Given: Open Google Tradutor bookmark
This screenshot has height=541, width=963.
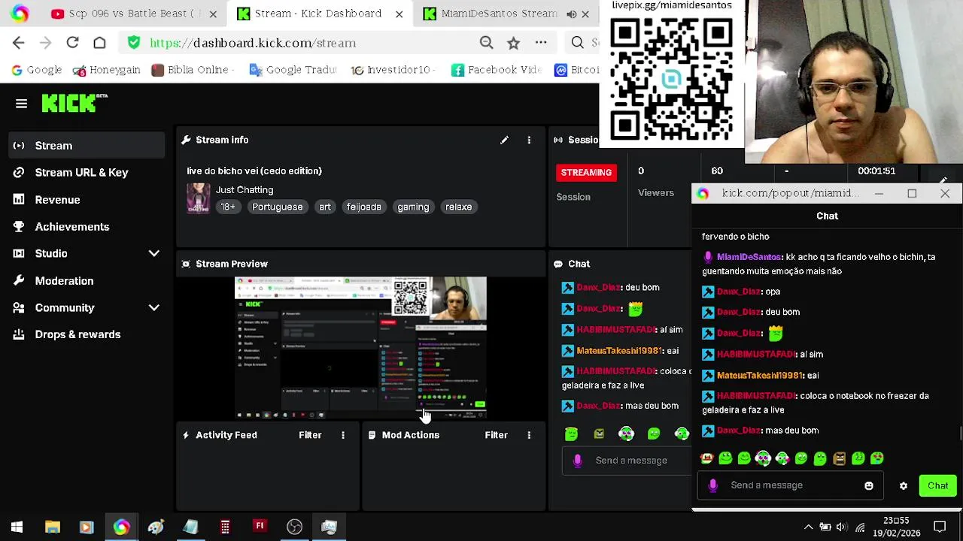Looking at the screenshot, I should [x=293, y=70].
